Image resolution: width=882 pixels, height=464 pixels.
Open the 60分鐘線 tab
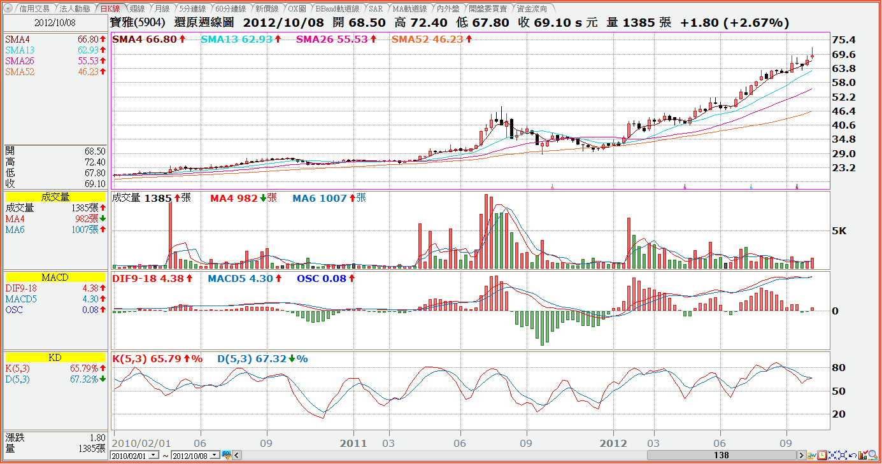coord(231,9)
